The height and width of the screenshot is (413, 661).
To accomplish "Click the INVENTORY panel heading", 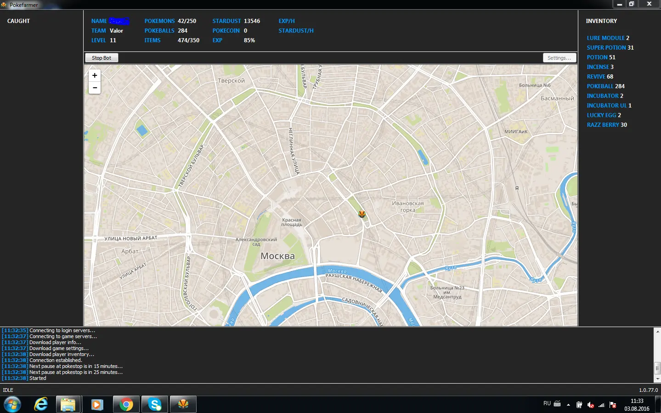I will [601, 21].
